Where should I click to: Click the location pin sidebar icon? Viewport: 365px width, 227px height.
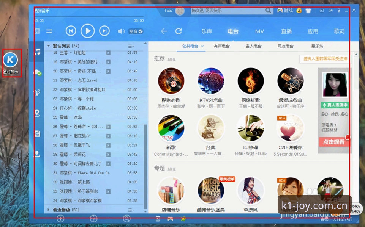point(37,113)
